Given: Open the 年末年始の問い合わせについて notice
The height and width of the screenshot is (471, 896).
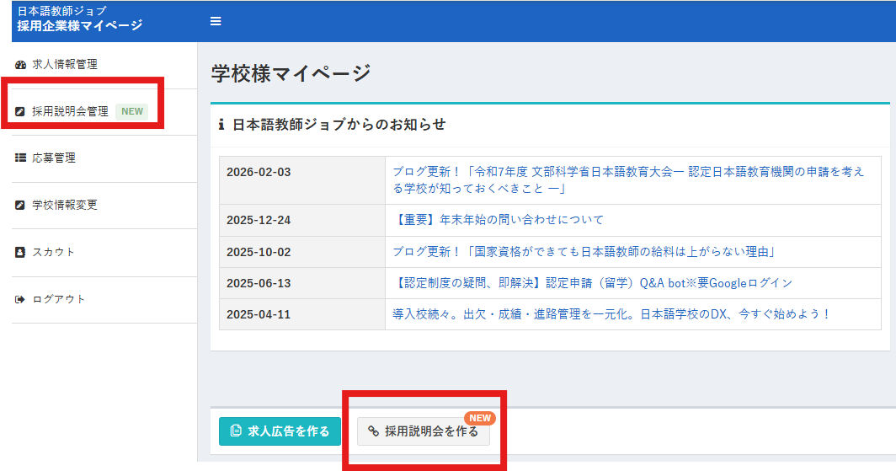Looking at the screenshot, I should coord(498,220).
